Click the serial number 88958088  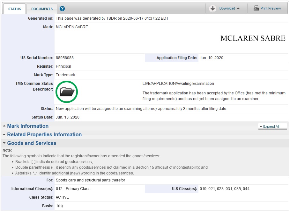coord(65,58)
